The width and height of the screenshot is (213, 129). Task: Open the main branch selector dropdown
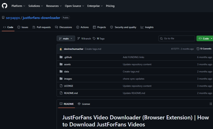pos(66,39)
